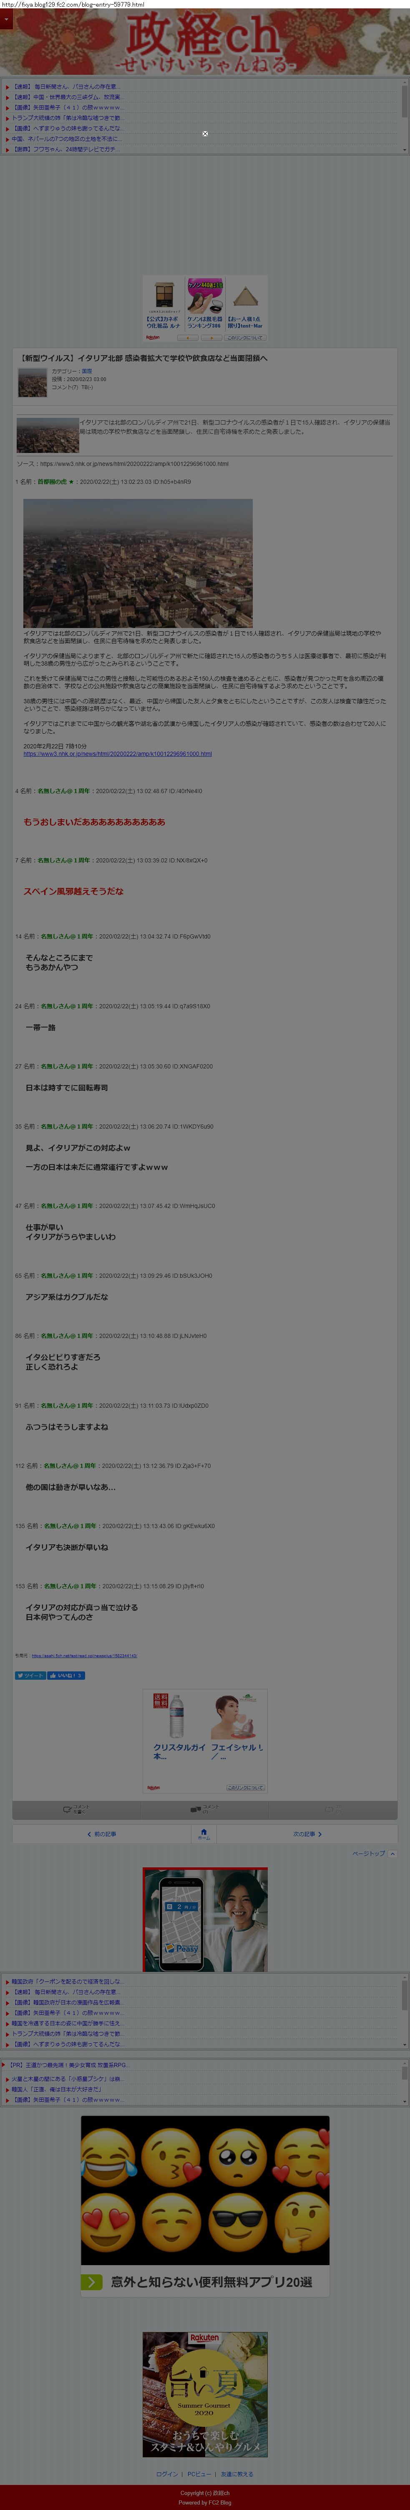
Task: Close the overlay with the X icon
Action: pos(205,133)
